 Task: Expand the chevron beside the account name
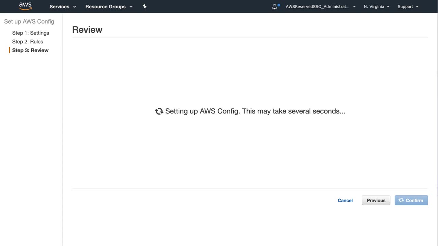pyautogui.click(x=354, y=7)
